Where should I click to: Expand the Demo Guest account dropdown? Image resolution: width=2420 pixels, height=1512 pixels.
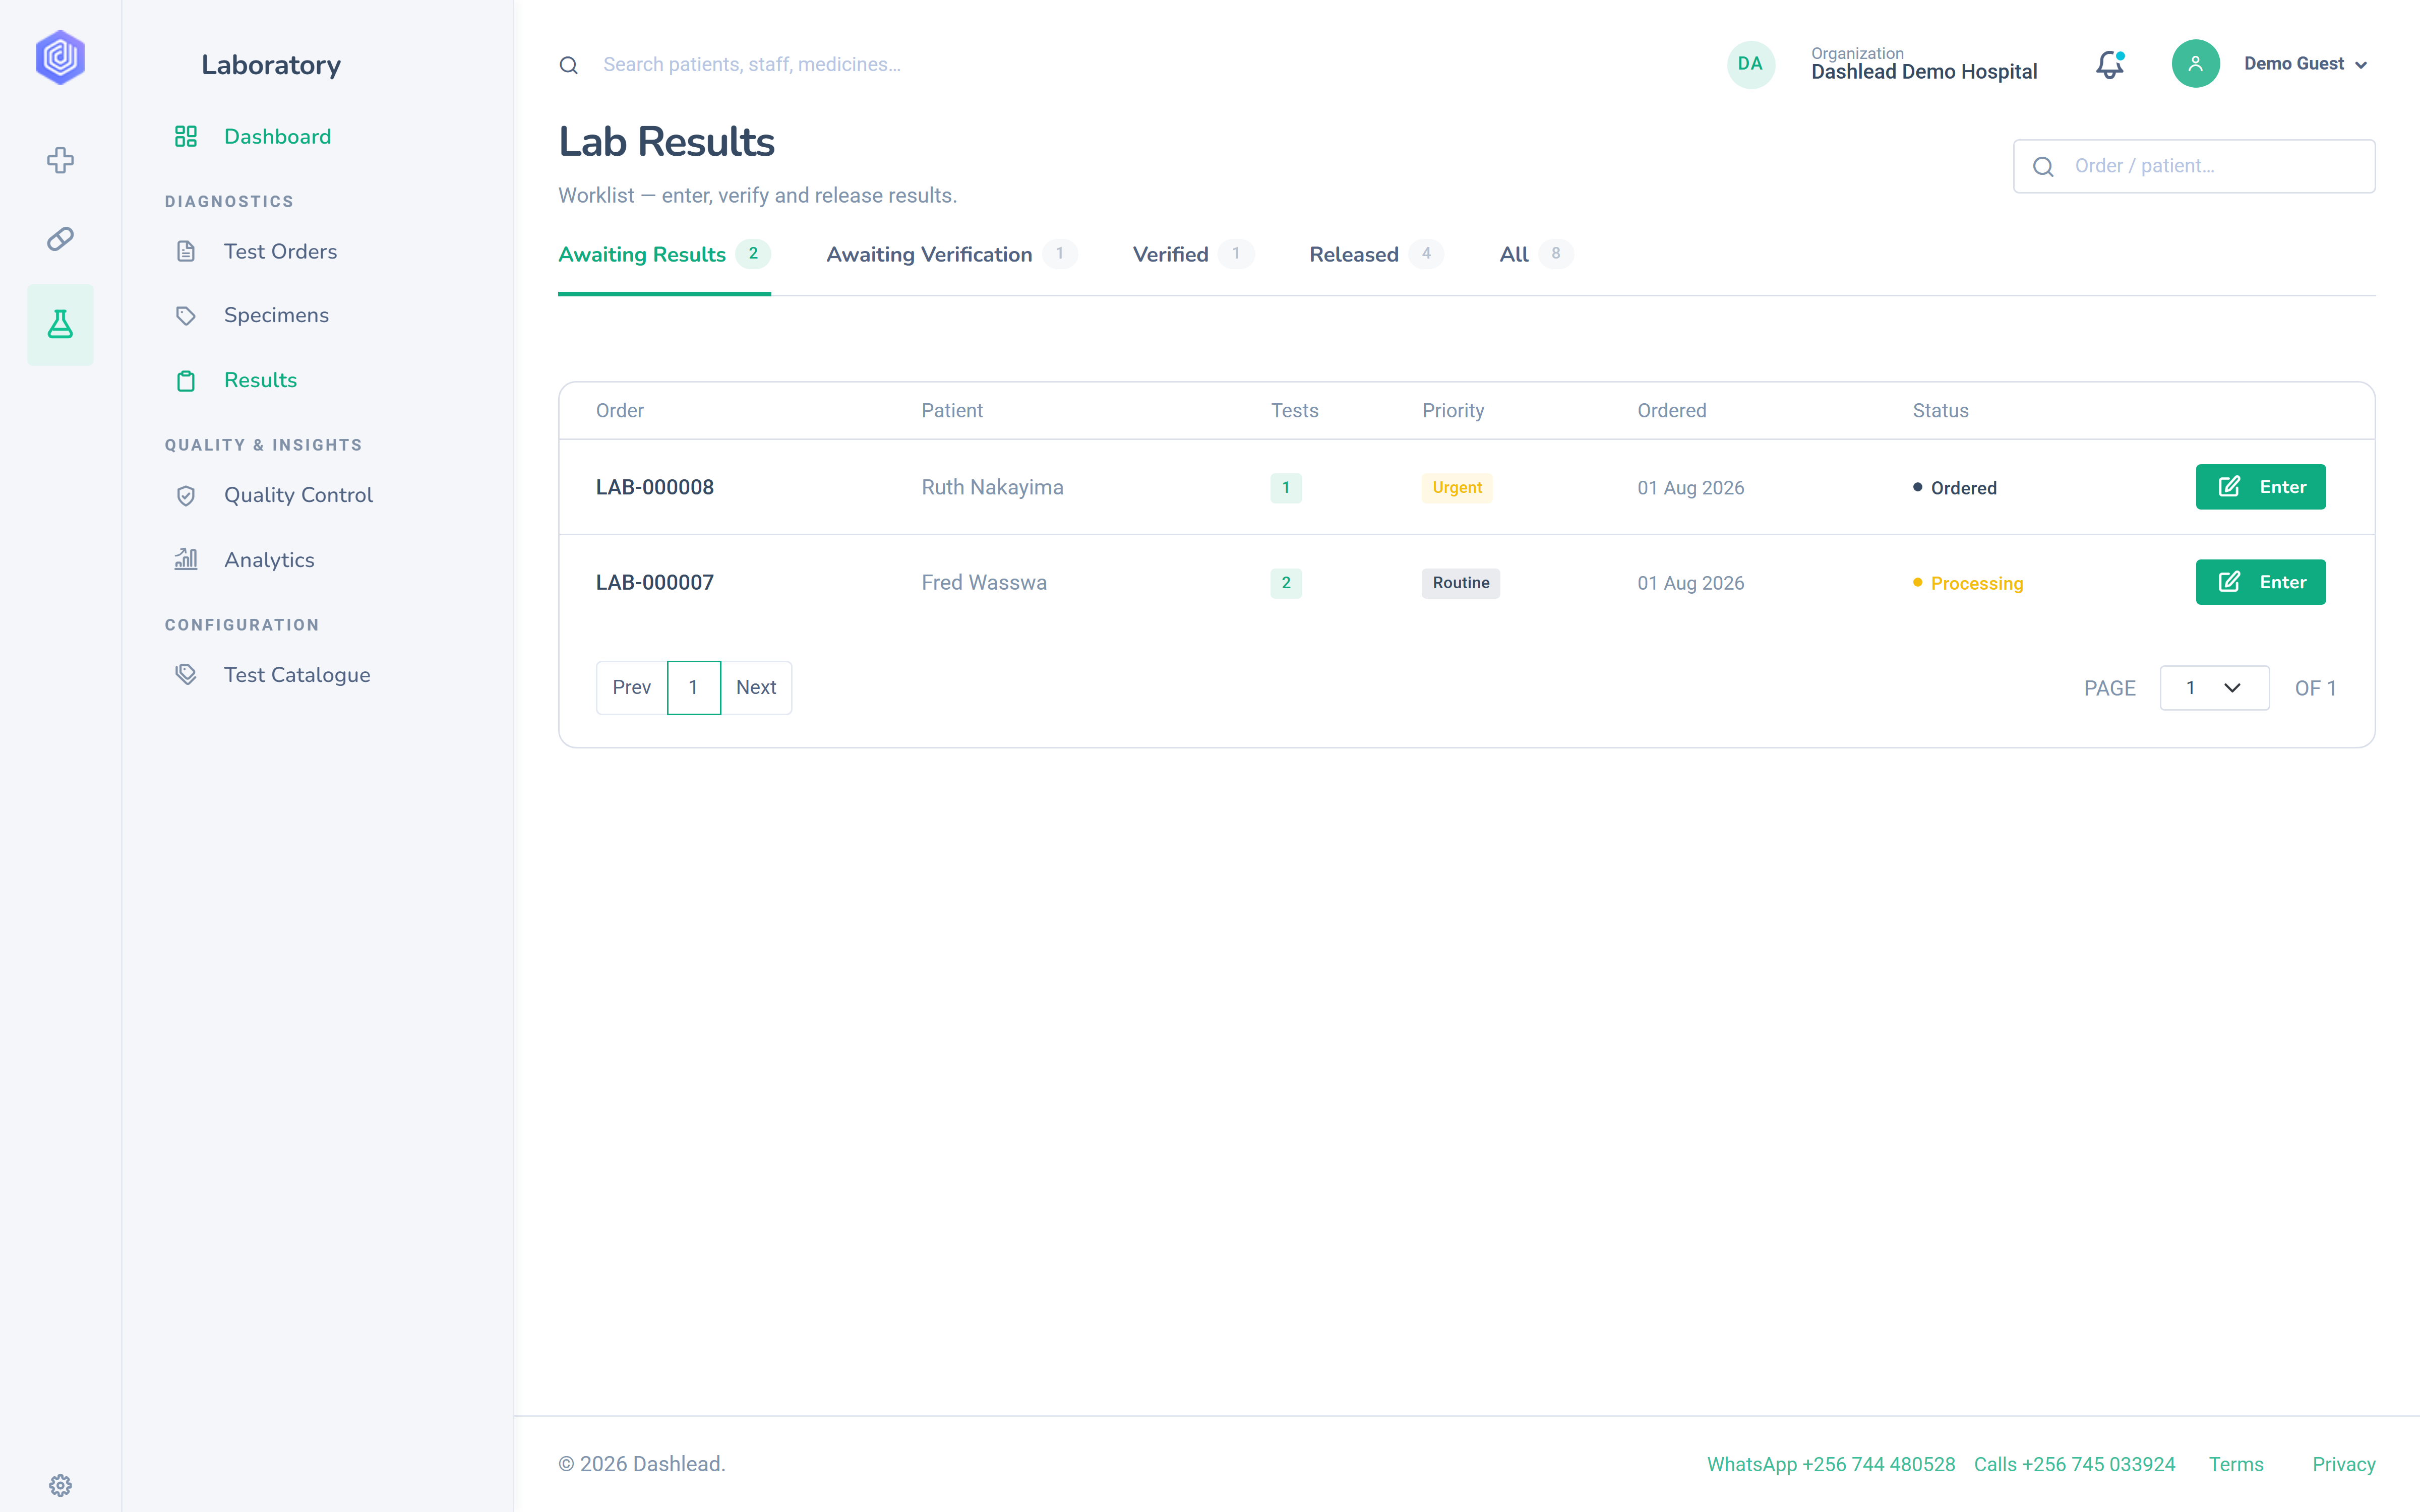2305,64
